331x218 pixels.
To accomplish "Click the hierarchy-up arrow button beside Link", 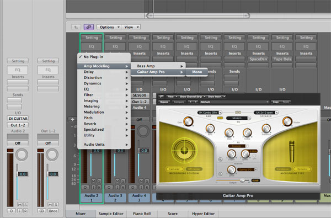I will coord(76,27).
